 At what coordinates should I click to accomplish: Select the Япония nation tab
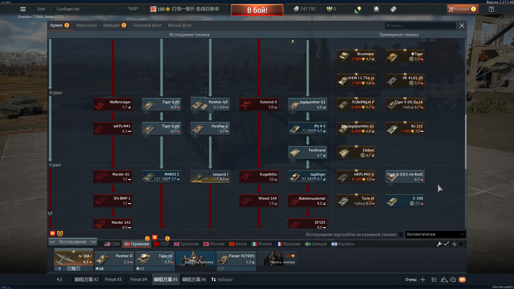pos(214,244)
